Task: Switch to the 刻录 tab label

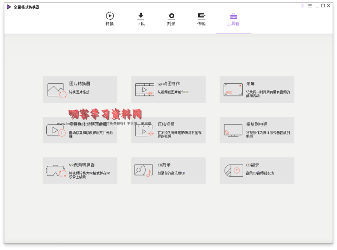Action: coord(171,24)
